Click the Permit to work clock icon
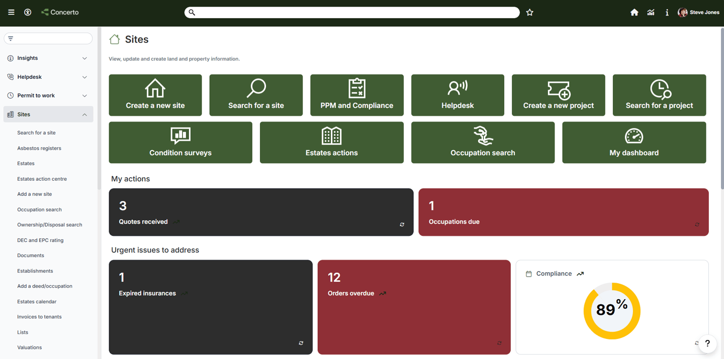 coord(11,95)
